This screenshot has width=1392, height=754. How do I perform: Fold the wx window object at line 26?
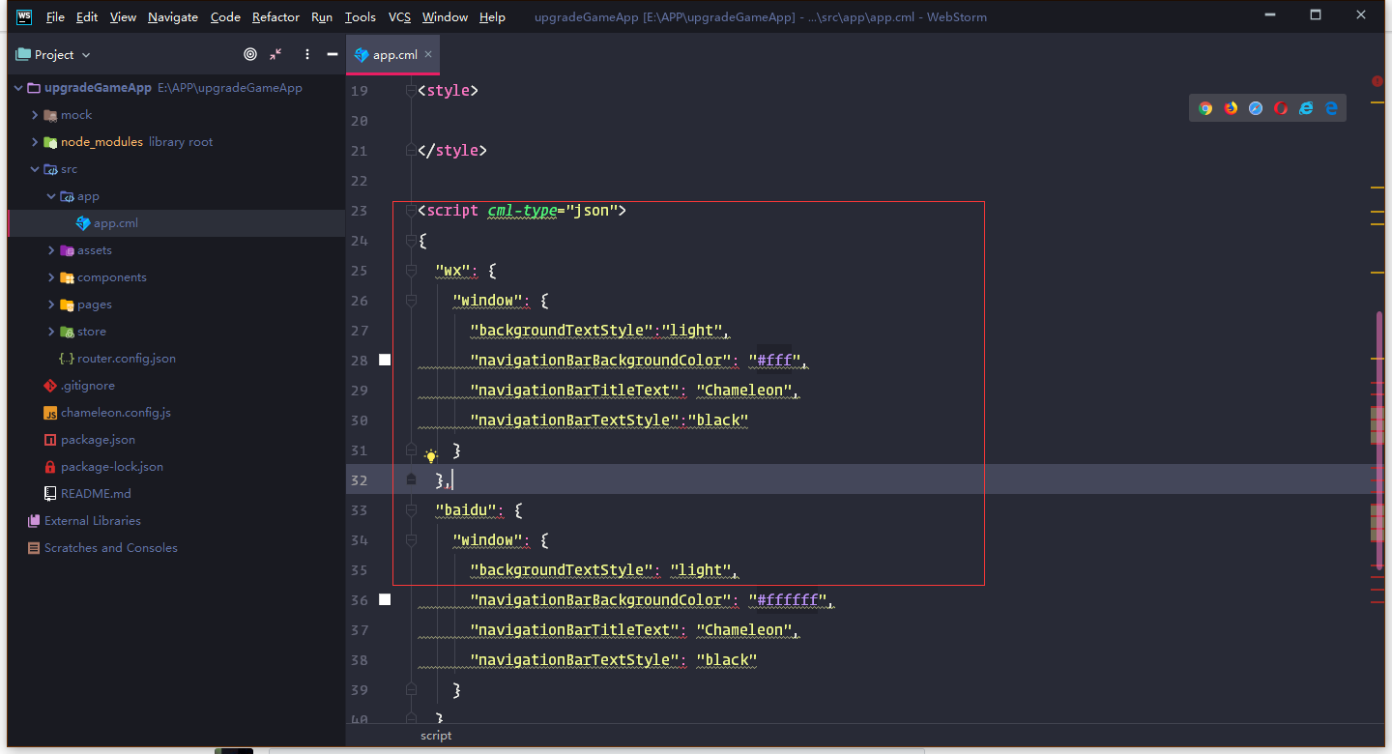[410, 300]
